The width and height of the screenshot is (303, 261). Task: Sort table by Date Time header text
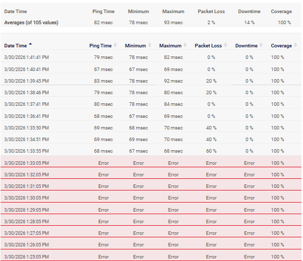click(16, 46)
